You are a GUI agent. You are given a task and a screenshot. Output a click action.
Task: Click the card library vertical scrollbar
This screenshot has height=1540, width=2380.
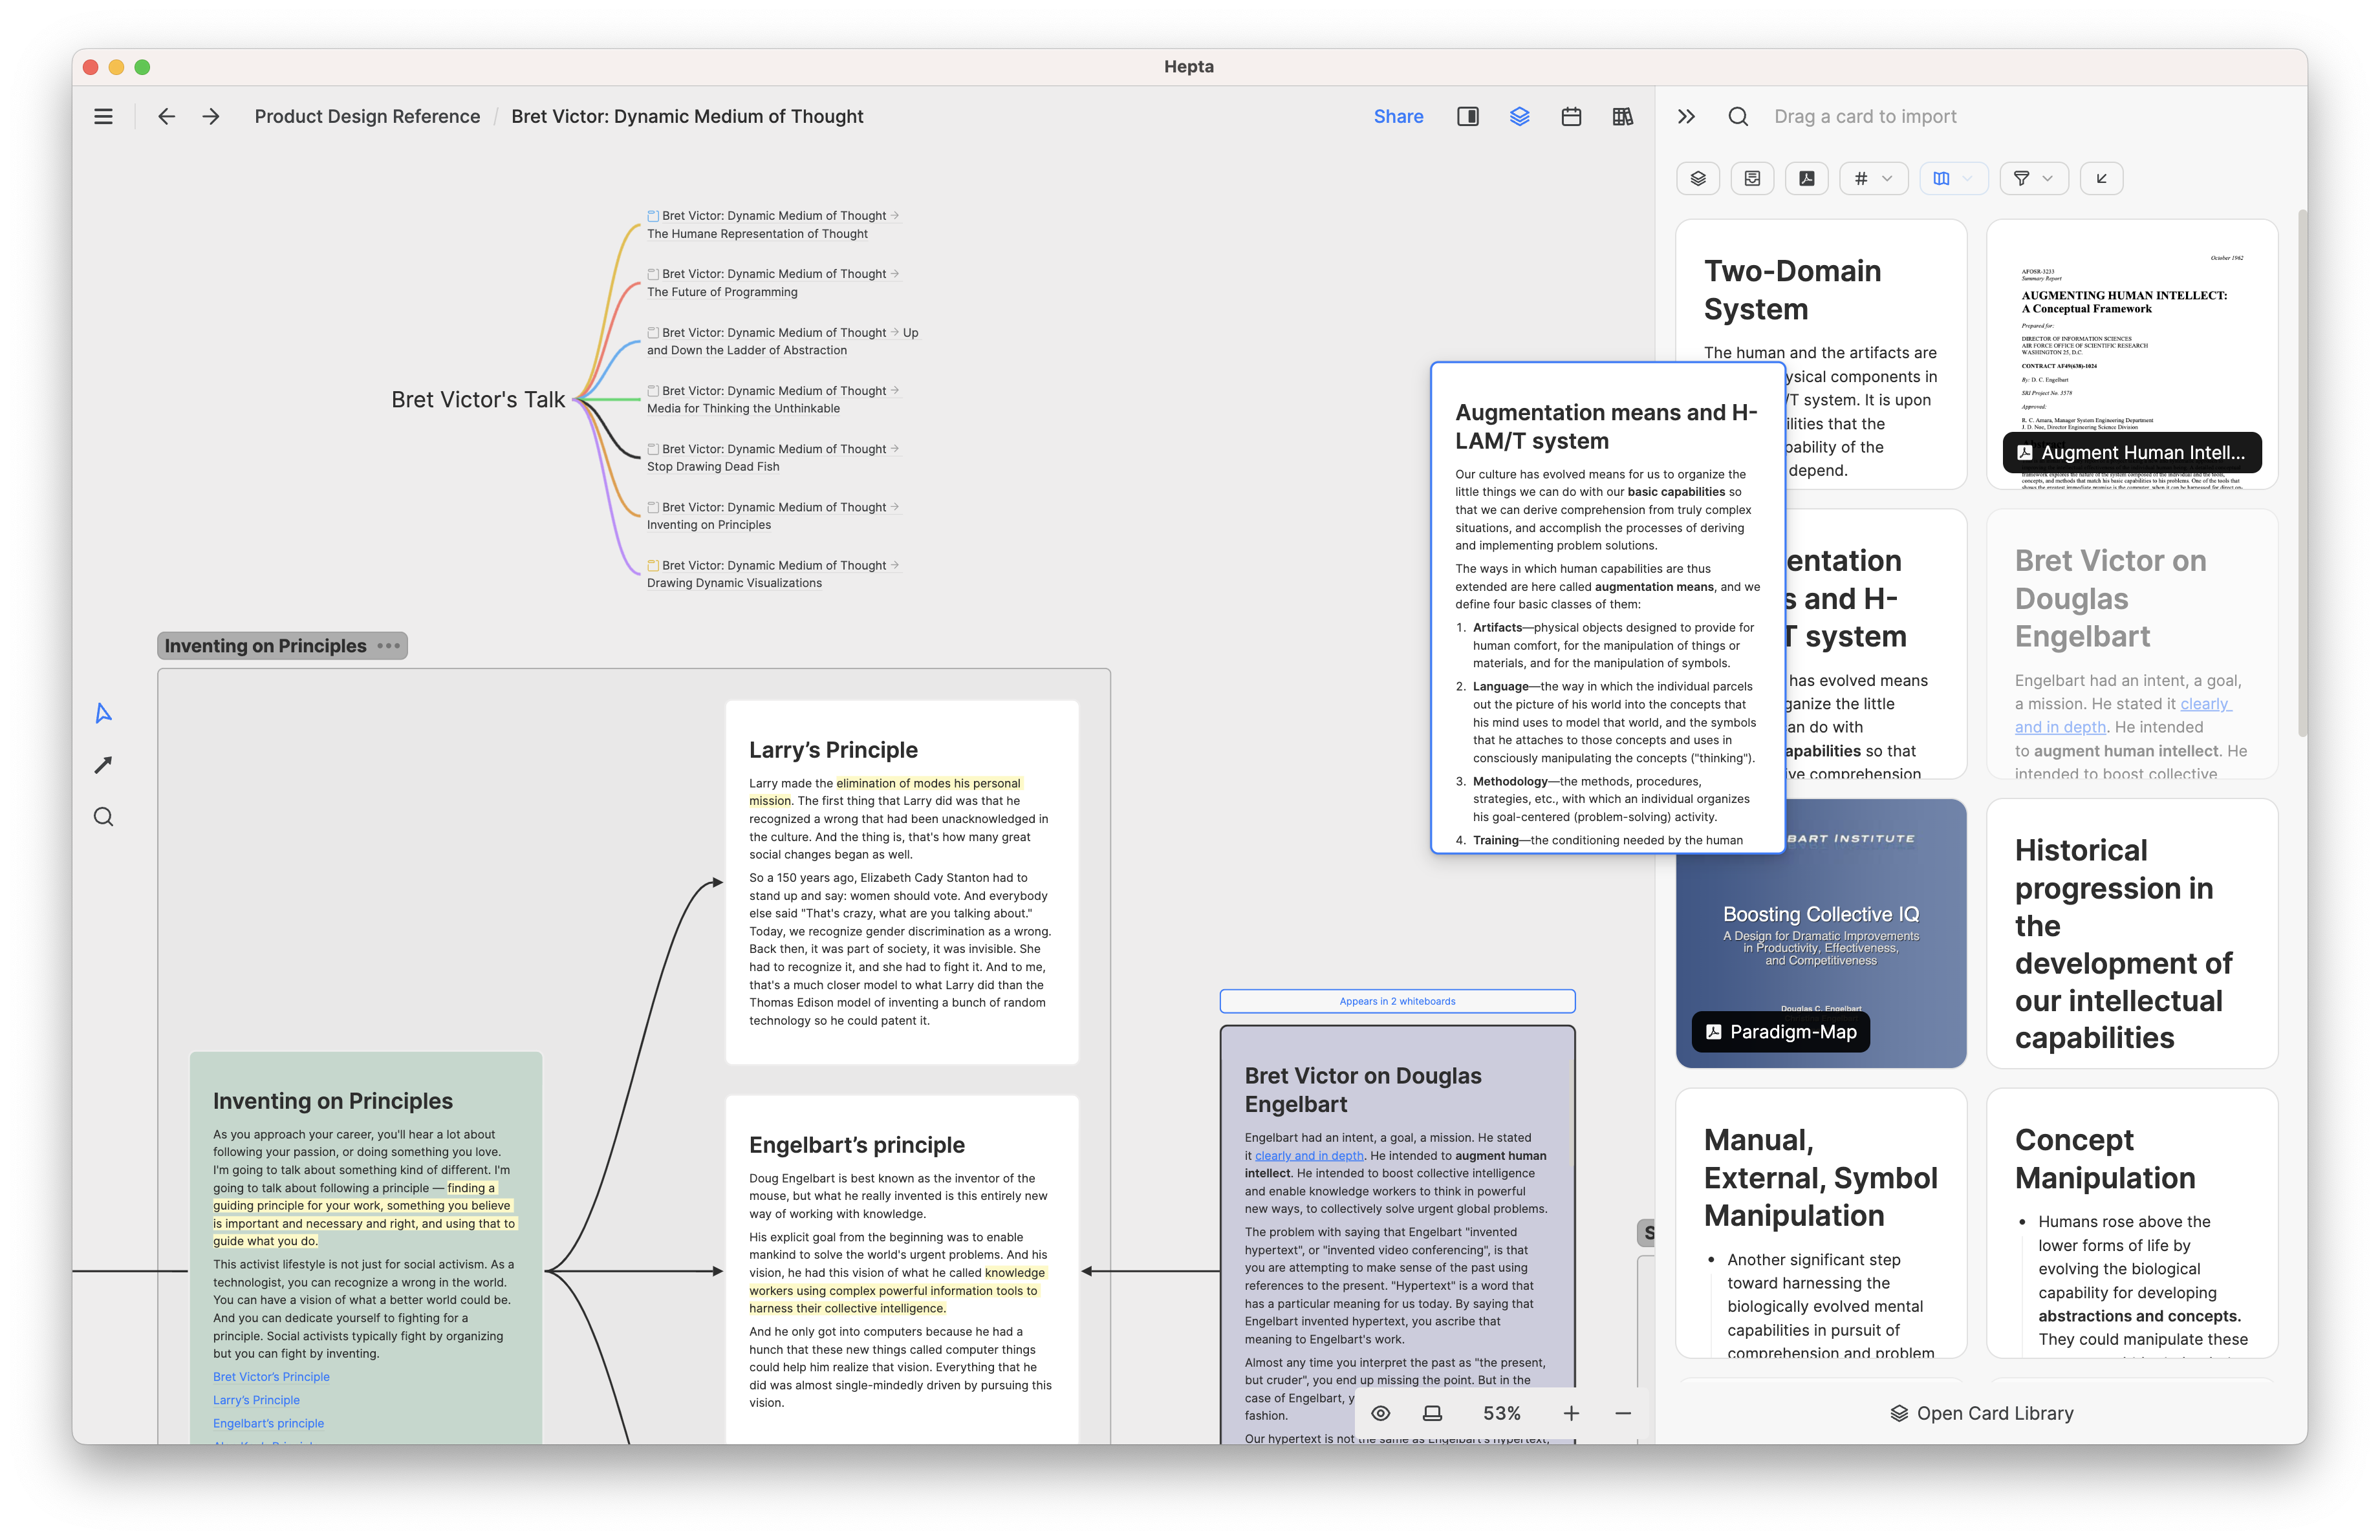coord(2302,473)
